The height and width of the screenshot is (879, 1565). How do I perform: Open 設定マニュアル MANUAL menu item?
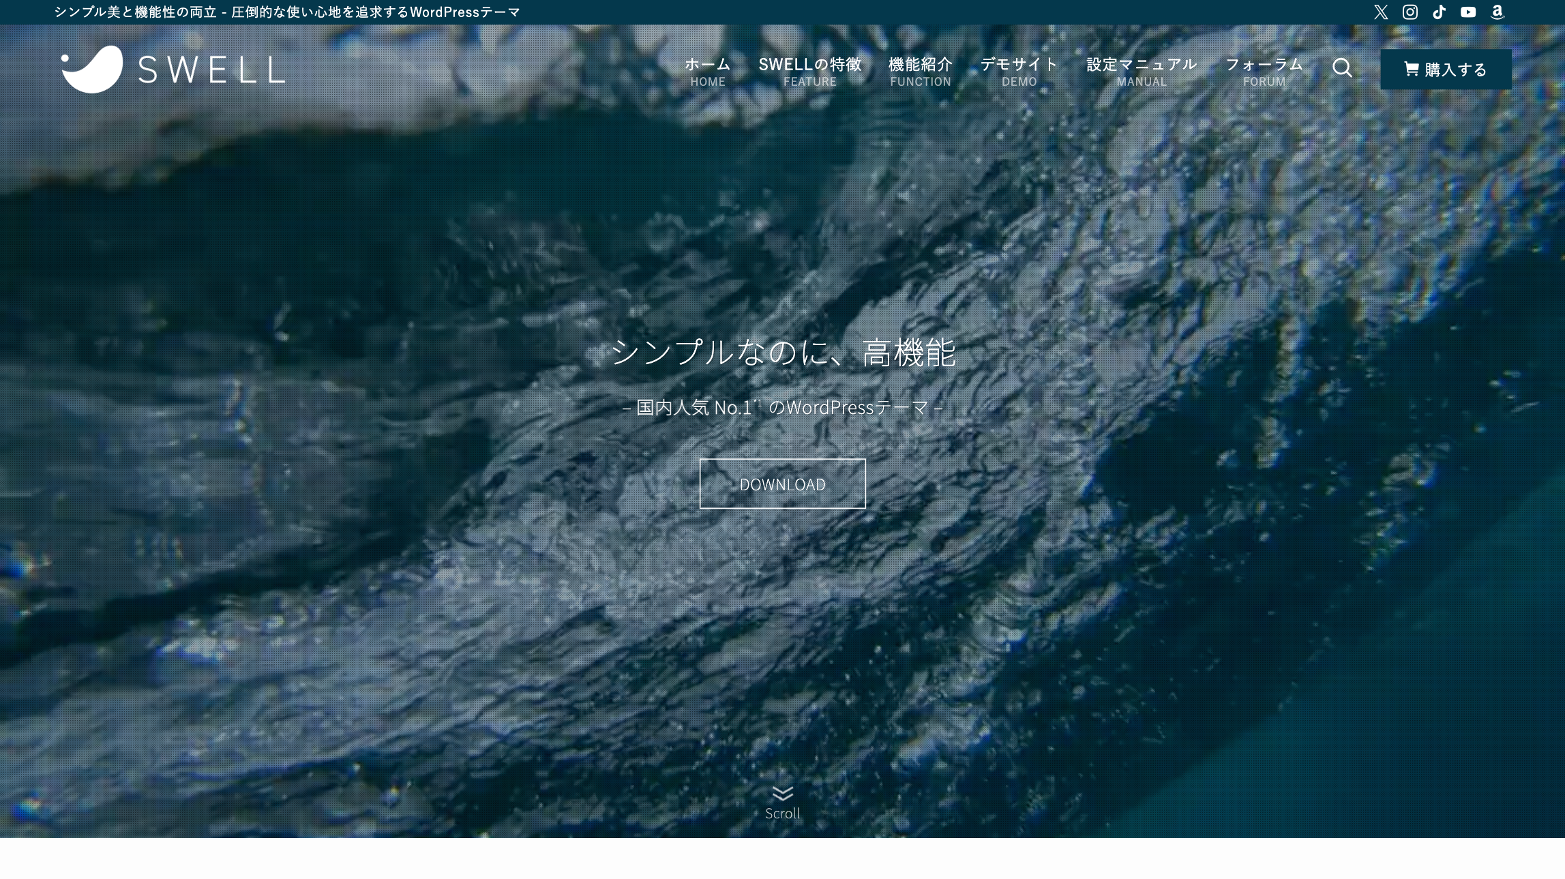click(x=1141, y=72)
